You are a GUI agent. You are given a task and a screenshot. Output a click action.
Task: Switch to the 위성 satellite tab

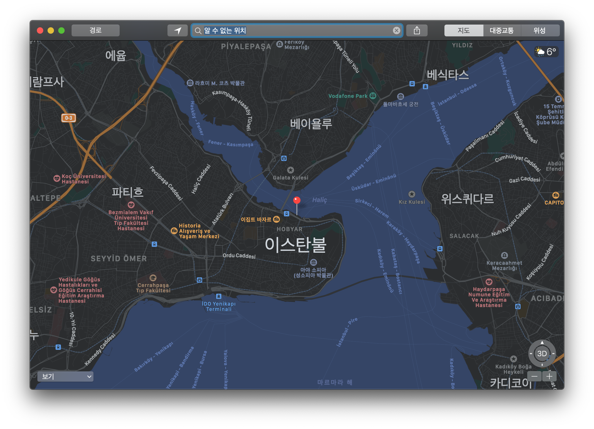tap(540, 30)
